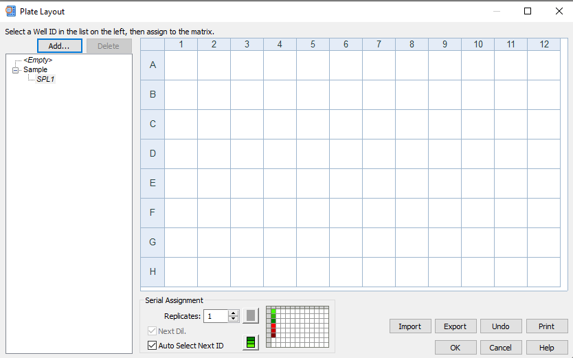
Task: Confirm layout with OK button
Action: [456, 348]
